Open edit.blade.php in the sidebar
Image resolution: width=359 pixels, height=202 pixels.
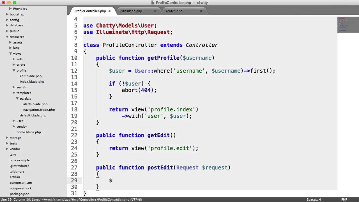click(31, 76)
